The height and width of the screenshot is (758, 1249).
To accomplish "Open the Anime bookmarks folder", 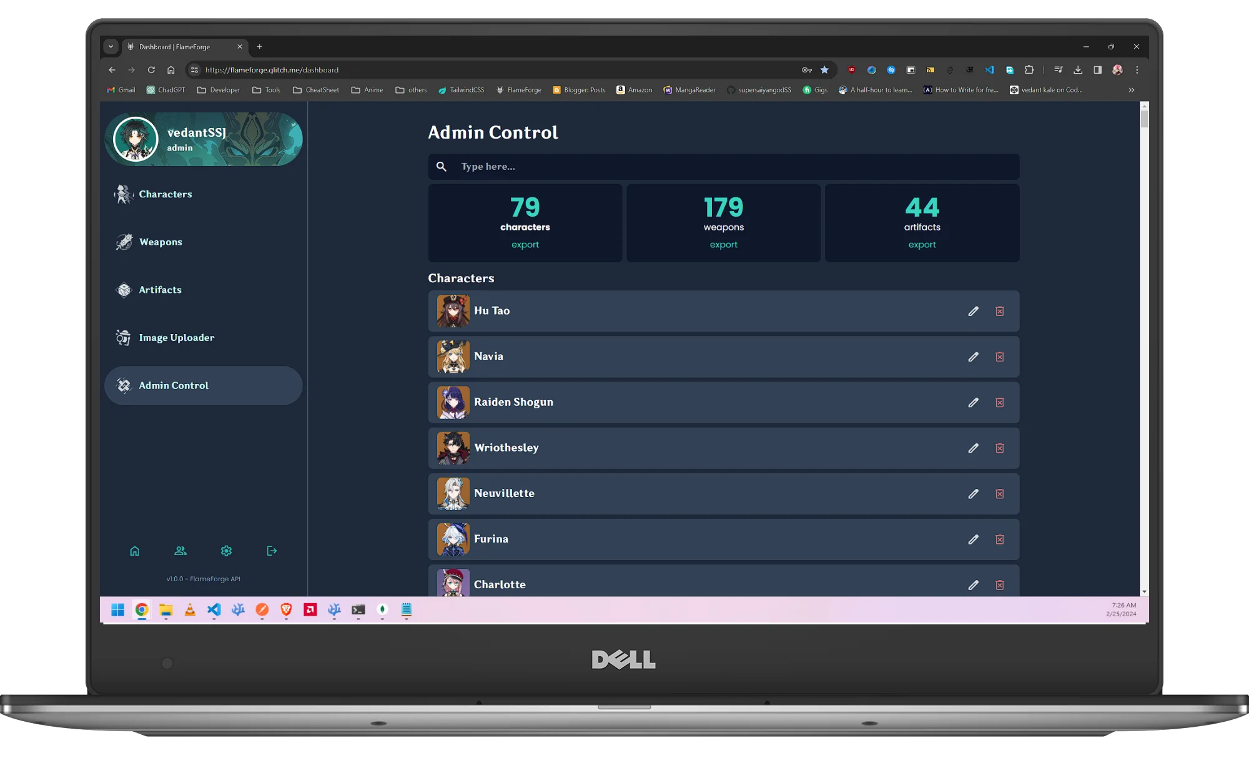I will click(367, 90).
